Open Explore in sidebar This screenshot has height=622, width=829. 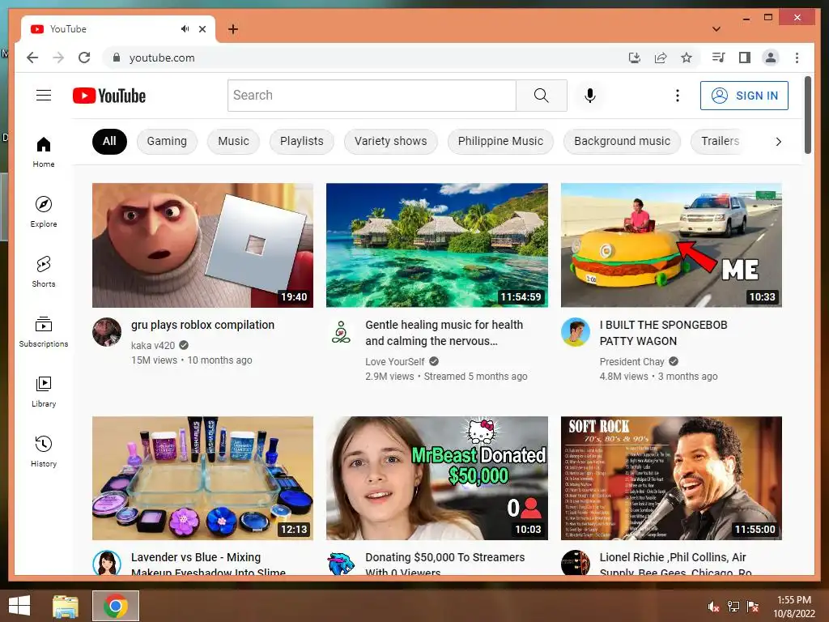(x=44, y=212)
